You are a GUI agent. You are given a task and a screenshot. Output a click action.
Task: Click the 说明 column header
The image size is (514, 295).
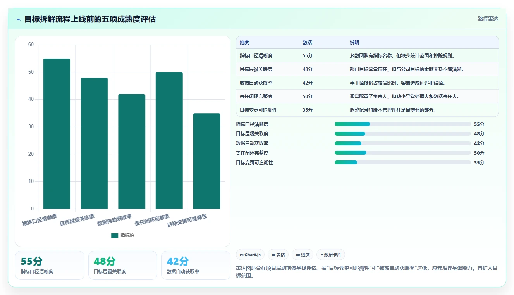pos(355,43)
